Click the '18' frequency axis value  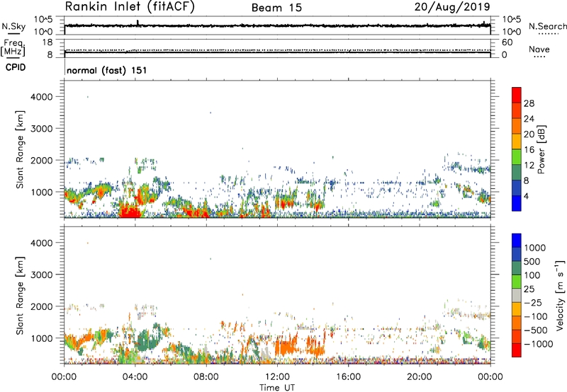47,42
